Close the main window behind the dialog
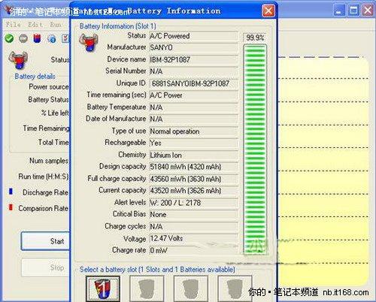 pyautogui.click(x=368, y=11)
